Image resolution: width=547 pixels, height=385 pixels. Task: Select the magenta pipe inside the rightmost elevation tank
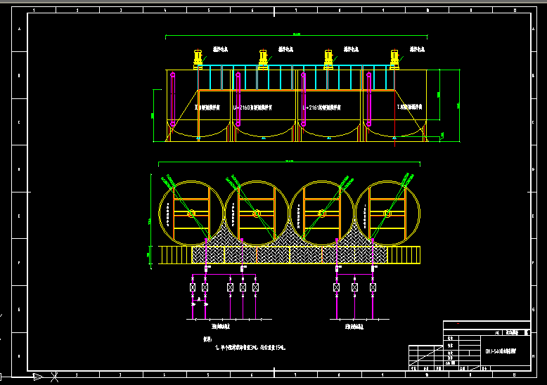[x=368, y=99]
